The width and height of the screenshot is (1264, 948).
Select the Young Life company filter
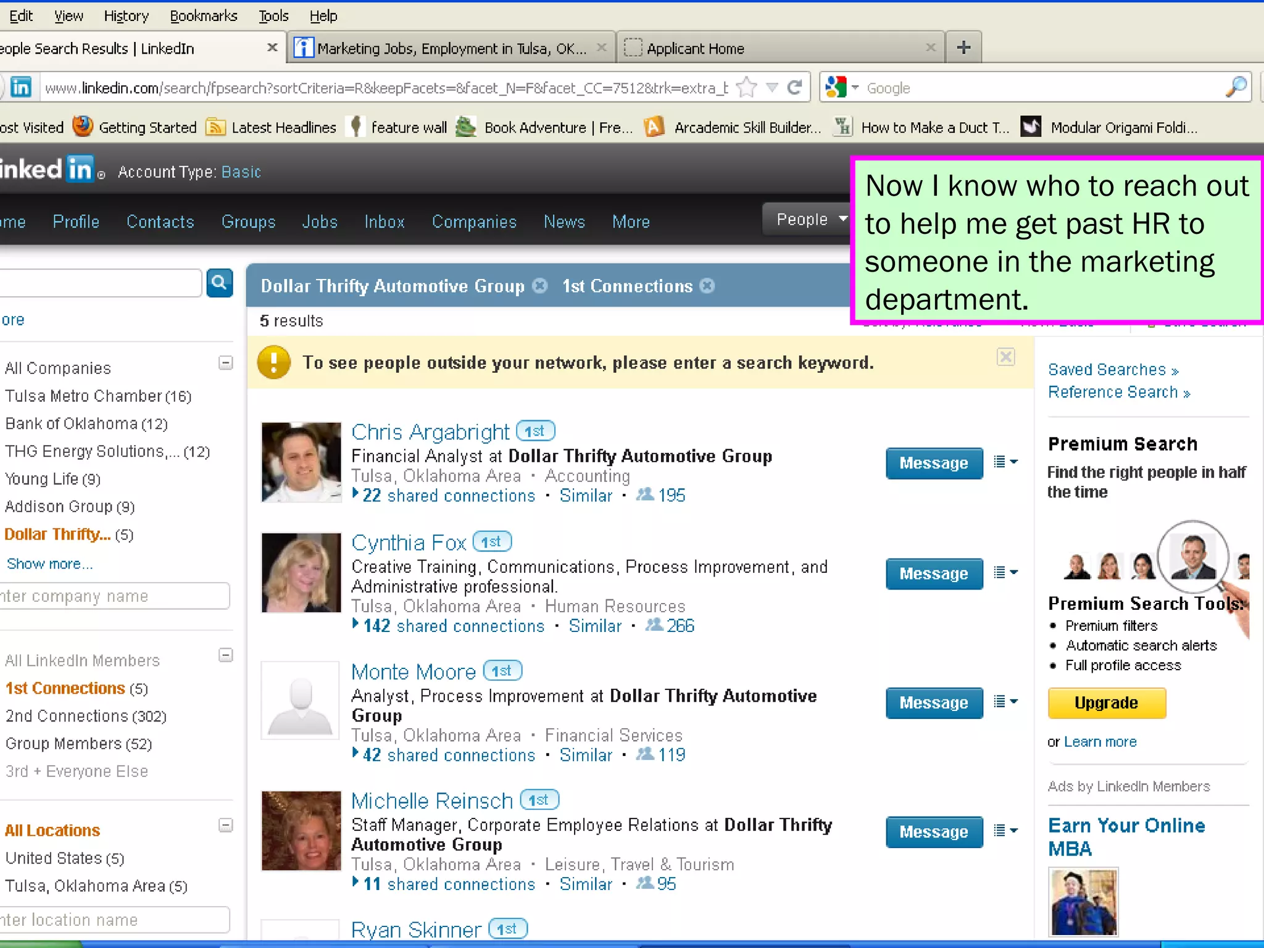pyautogui.click(x=53, y=479)
